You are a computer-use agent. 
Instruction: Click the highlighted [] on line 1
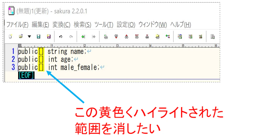(41, 52)
